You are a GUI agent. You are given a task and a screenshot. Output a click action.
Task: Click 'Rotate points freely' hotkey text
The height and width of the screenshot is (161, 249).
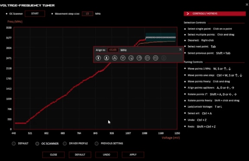point(213,100)
